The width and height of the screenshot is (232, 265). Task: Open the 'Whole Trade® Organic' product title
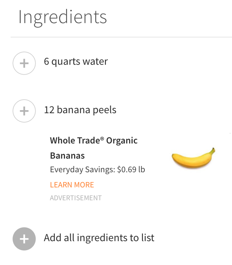[x=94, y=141]
